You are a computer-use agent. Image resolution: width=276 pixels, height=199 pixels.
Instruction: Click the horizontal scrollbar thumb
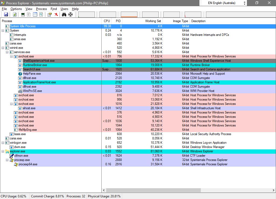tap(153, 190)
